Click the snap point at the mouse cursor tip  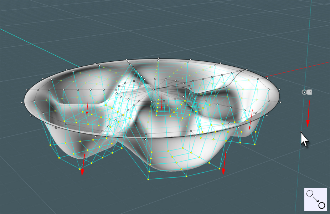click(x=301, y=132)
